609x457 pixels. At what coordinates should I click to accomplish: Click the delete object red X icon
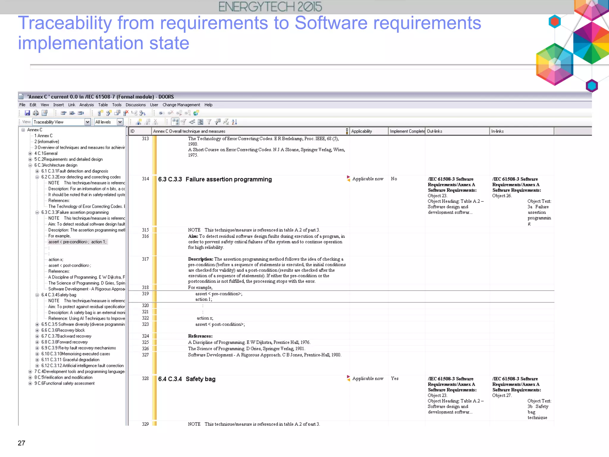pyautogui.click(x=126, y=113)
